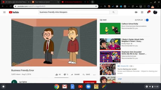Open Stephanie Gets Grounded Season 1 thumbnail
Viewport: 161px width, 90px height.
(110, 57)
